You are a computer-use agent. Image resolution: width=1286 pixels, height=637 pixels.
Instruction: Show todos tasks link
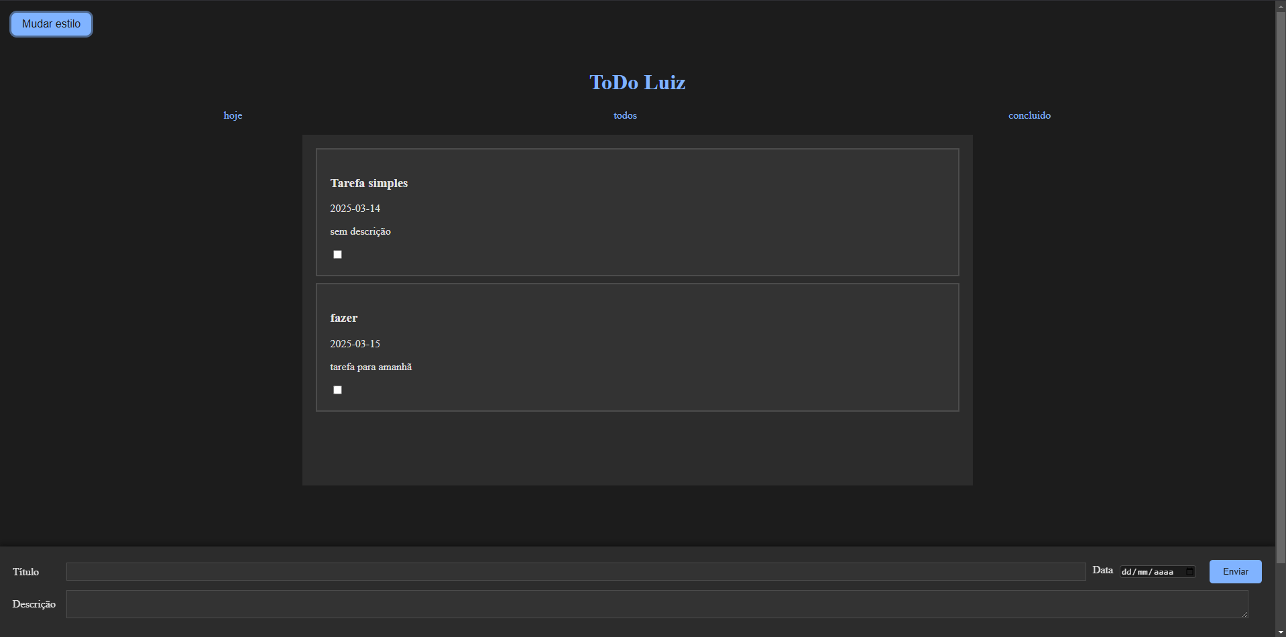pyautogui.click(x=625, y=115)
